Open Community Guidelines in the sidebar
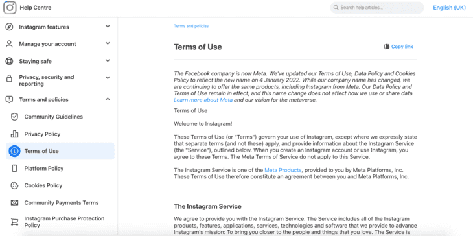The image size is (473, 236). [x=53, y=117]
